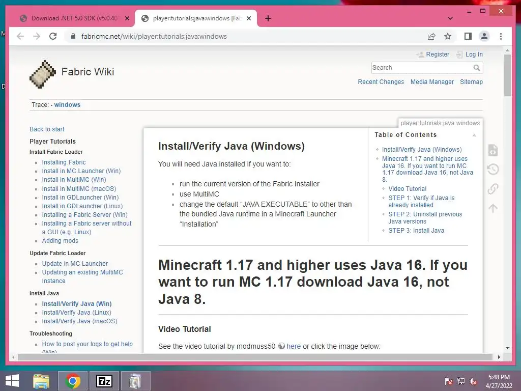Open Install in GDLauncher (Linux)
The width and height of the screenshot is (521, 391).
coord(82,206)
